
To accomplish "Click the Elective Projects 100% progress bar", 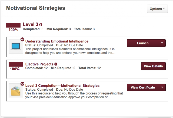I will tap(16, 64).
